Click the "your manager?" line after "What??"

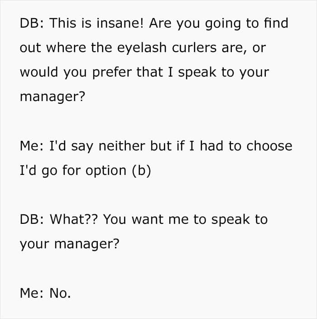(69, 244)
